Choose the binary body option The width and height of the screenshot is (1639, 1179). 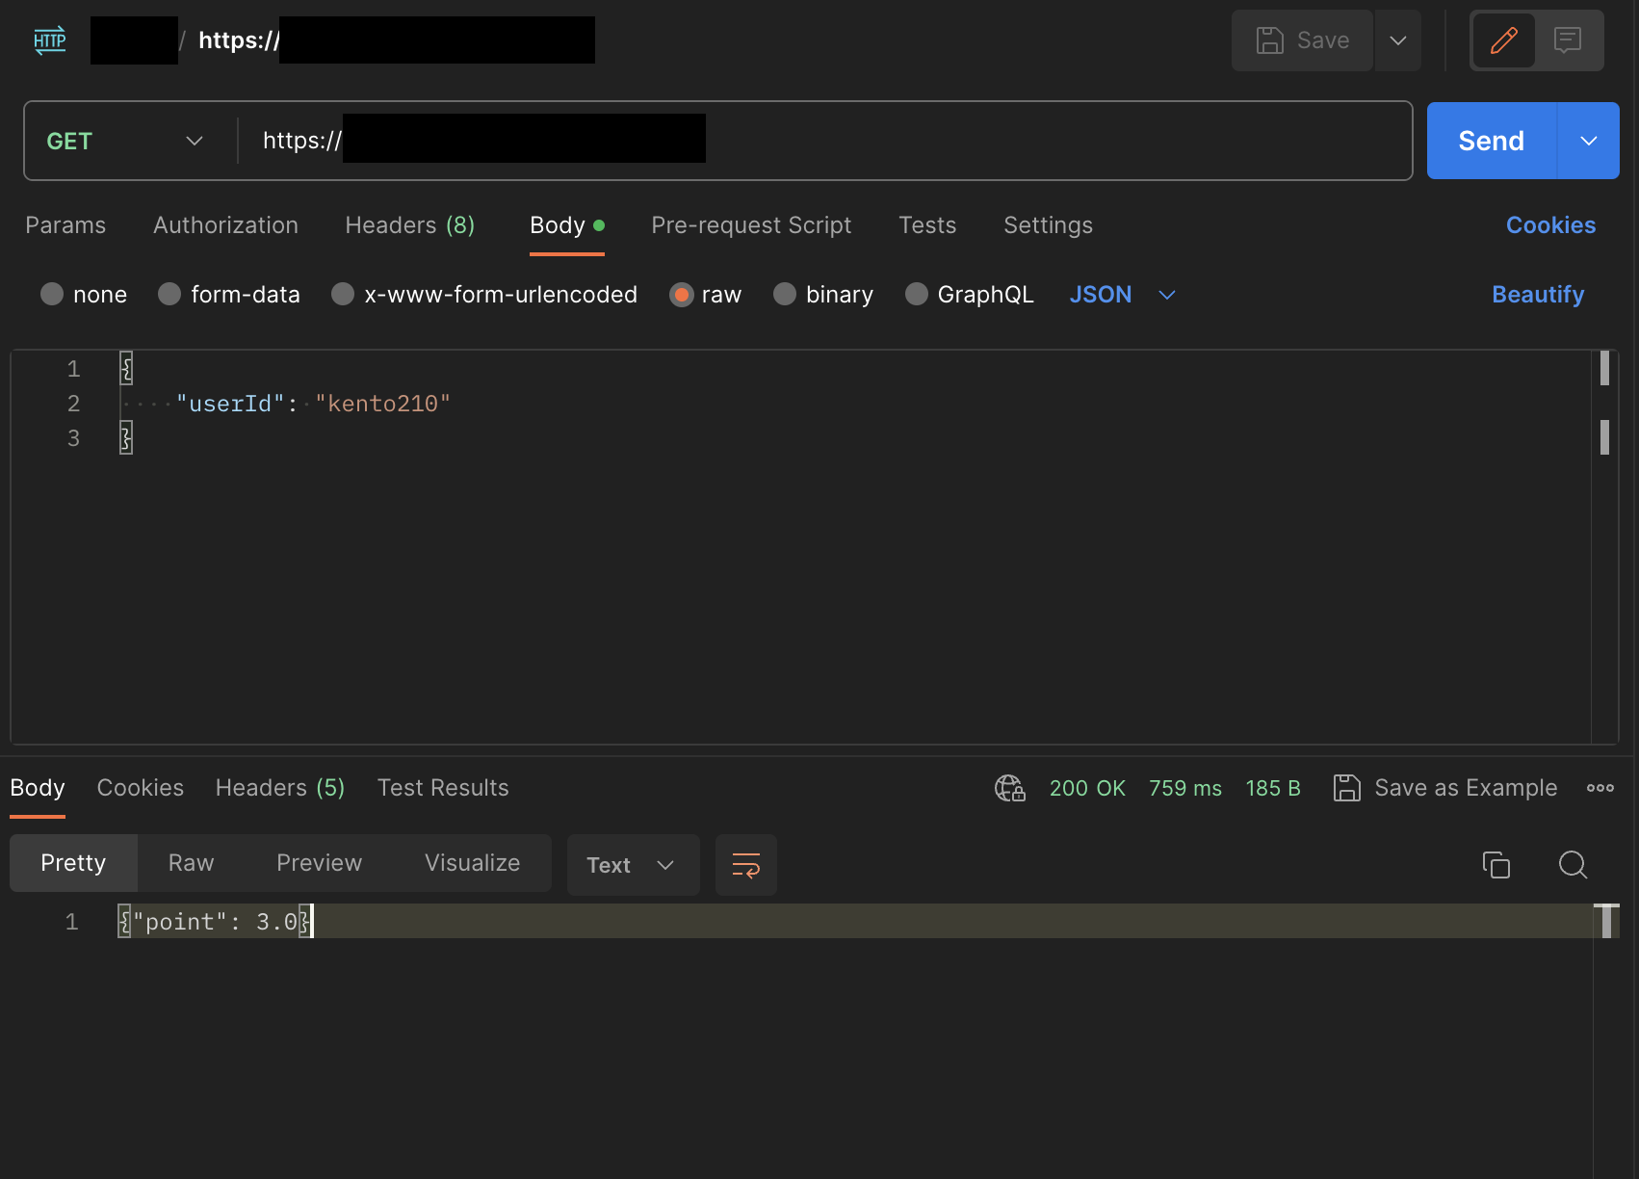[x=785, y=295]
